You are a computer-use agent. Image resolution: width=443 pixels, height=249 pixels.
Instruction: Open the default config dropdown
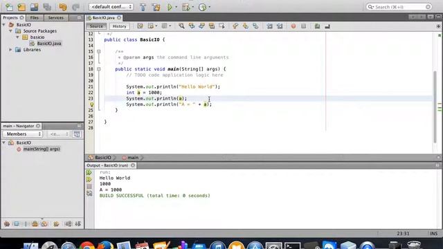[x=111, y=7]
